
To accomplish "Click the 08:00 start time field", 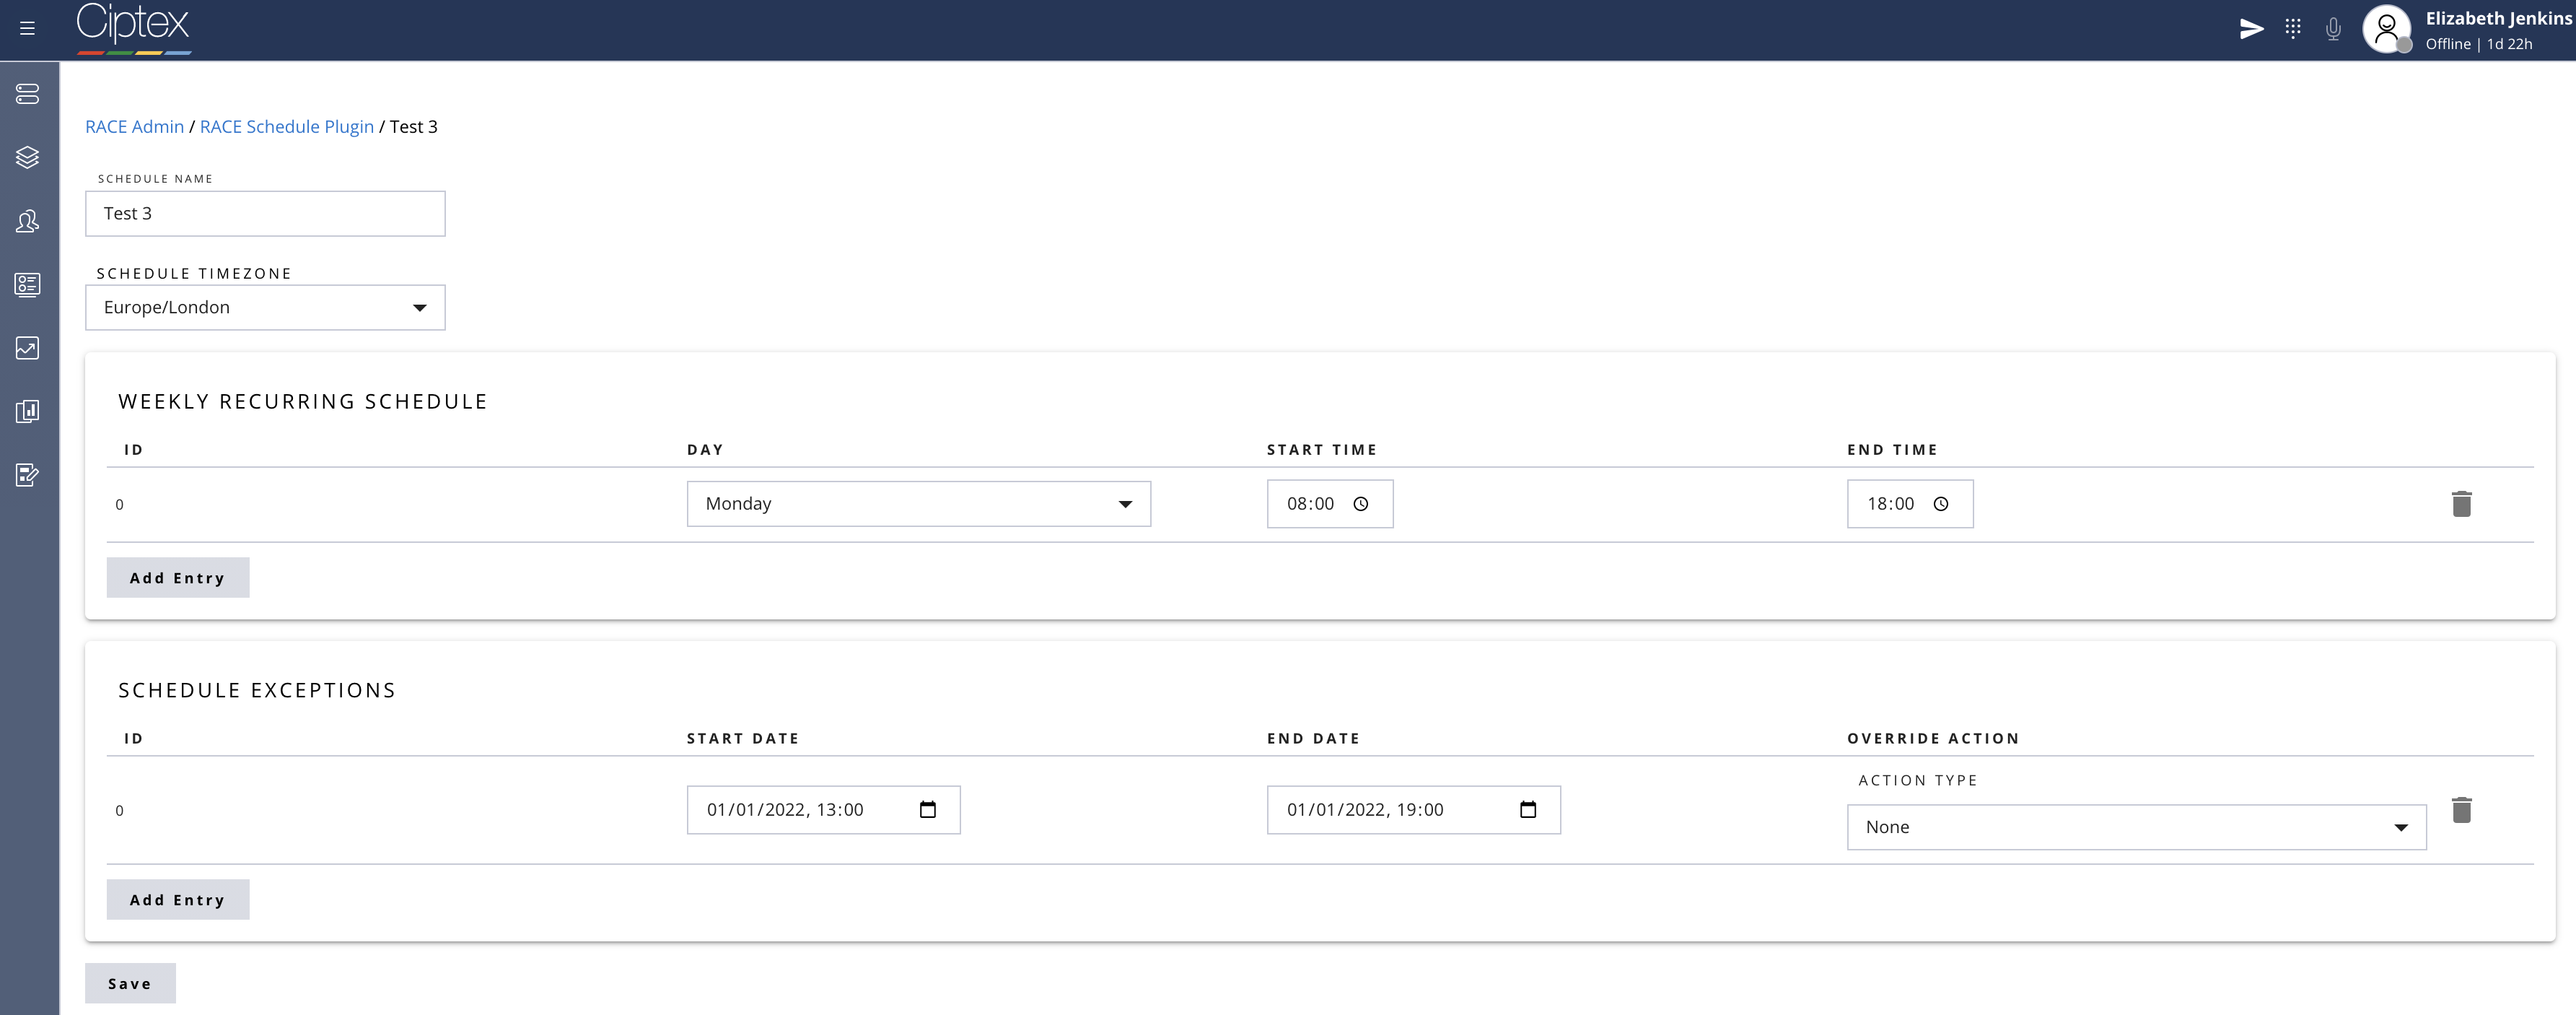I will coord(1330,504).
